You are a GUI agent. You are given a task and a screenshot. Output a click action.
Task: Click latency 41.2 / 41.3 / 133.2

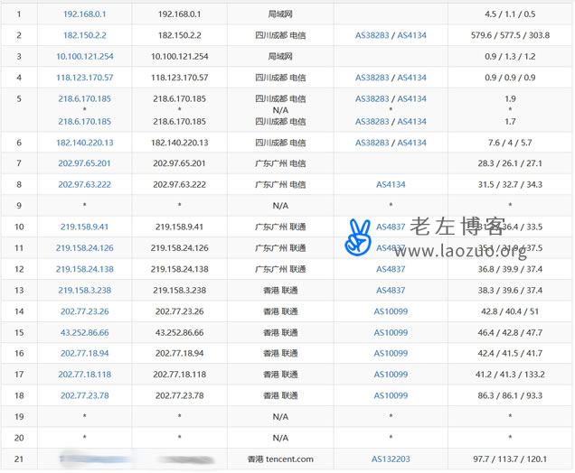510,375
